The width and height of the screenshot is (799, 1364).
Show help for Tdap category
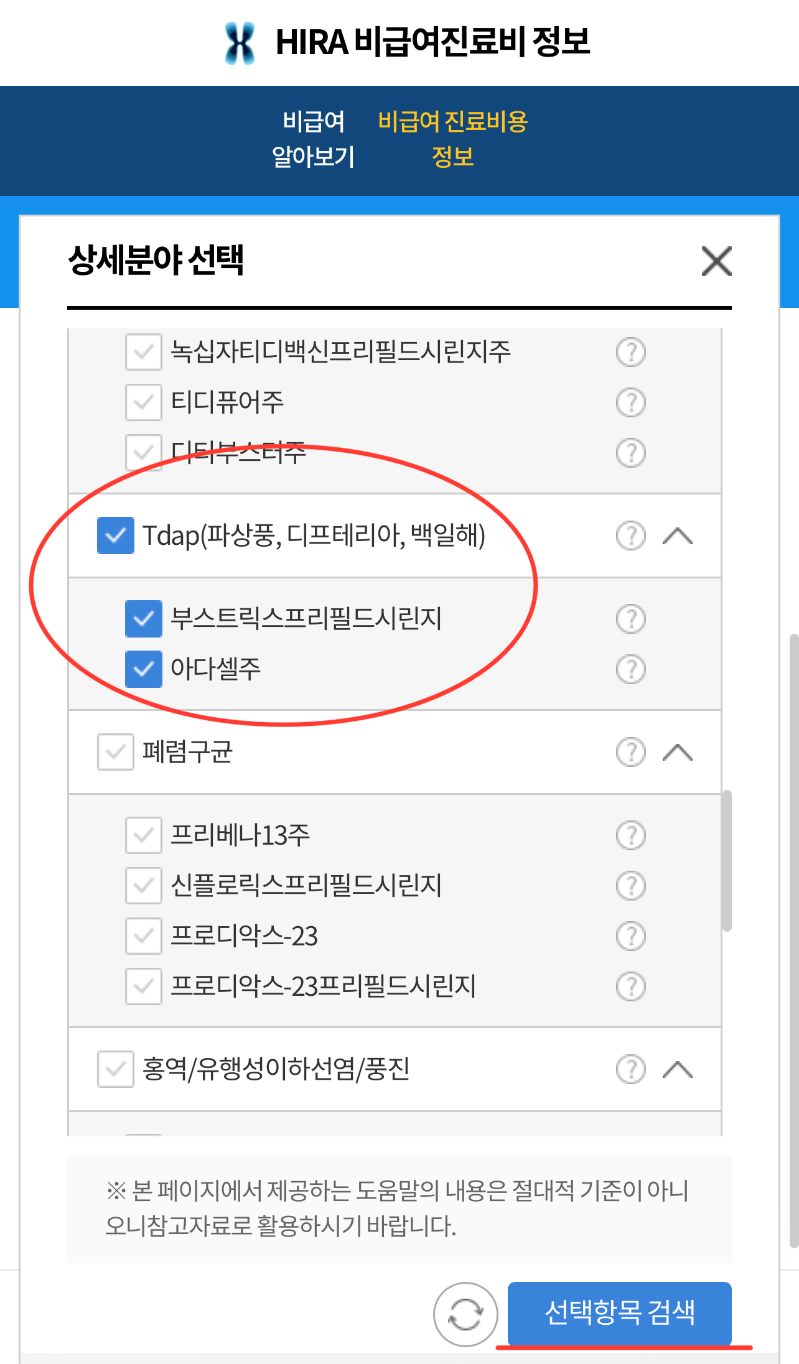[630, 536]
